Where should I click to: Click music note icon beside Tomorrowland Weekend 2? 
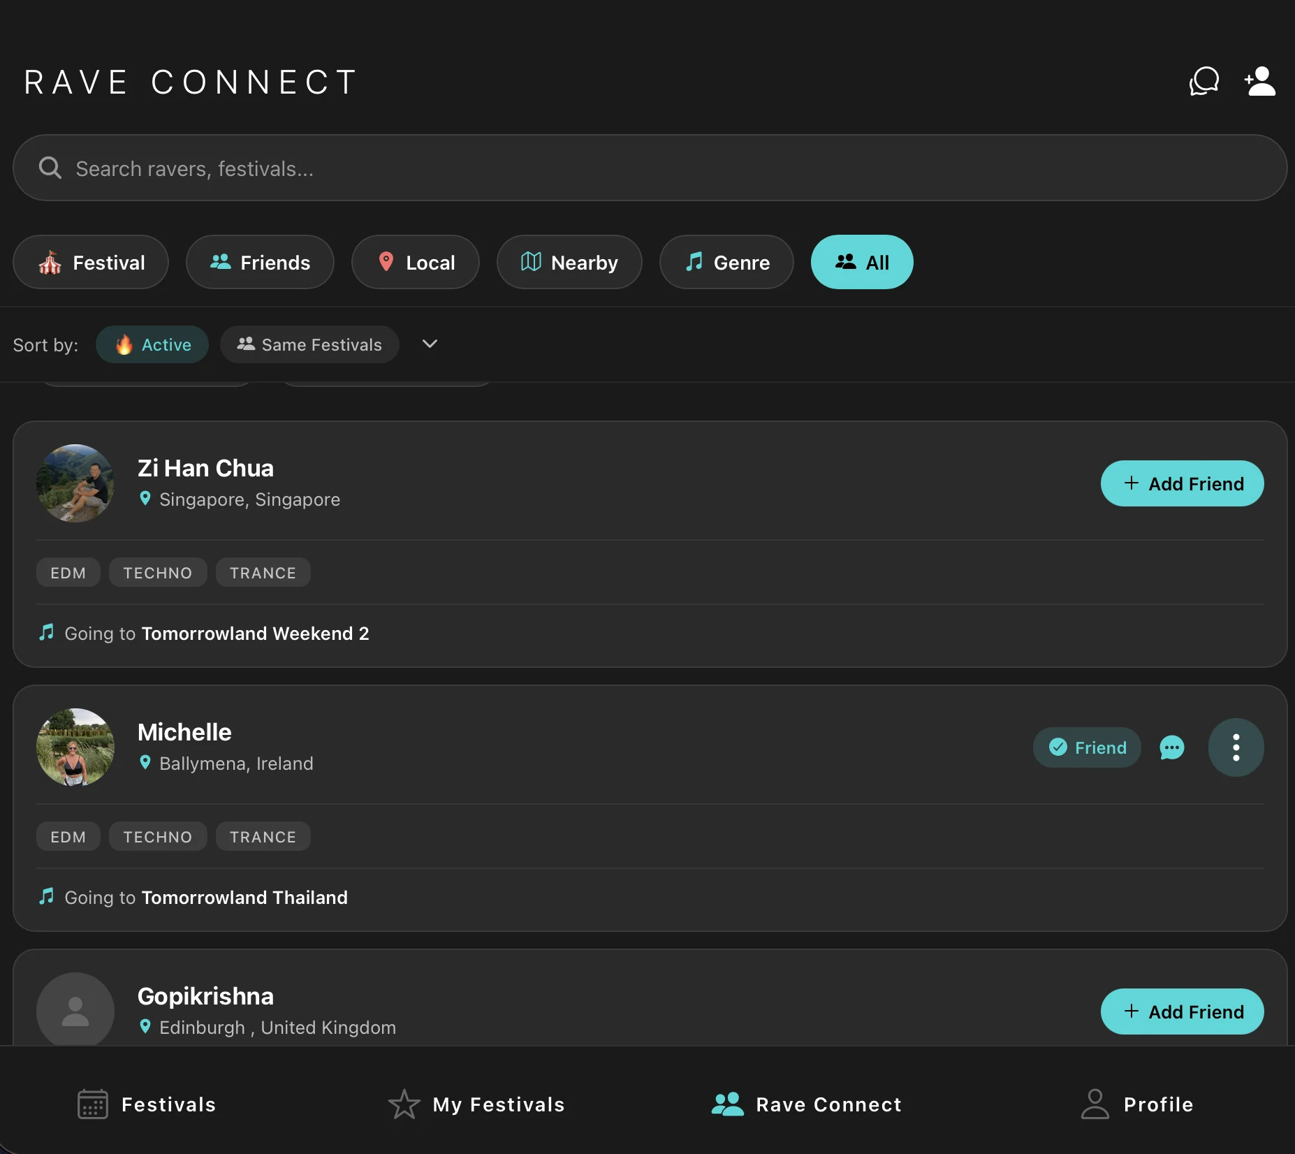click(x=47, y=633)
